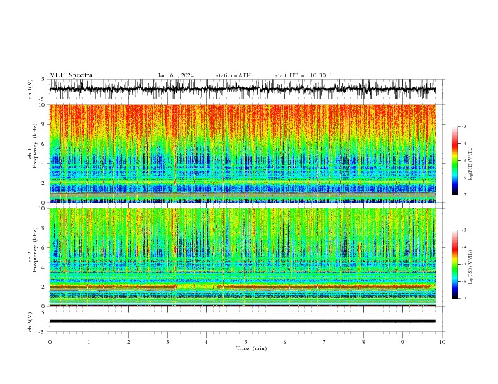Click the 'start UT = 10:30:1' text
The image size is (498, 384).
[x=304, y=75]
